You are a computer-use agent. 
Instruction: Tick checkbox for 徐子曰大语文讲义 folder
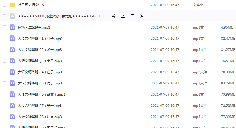(x=5, y=5)
